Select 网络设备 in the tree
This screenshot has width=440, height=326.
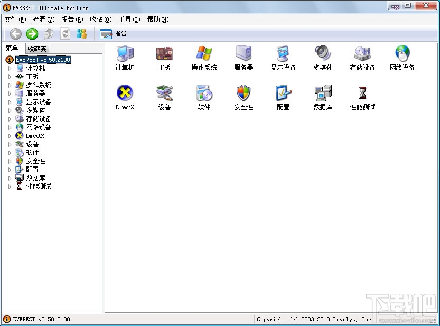pyautogui.click(x=39, y=127)
